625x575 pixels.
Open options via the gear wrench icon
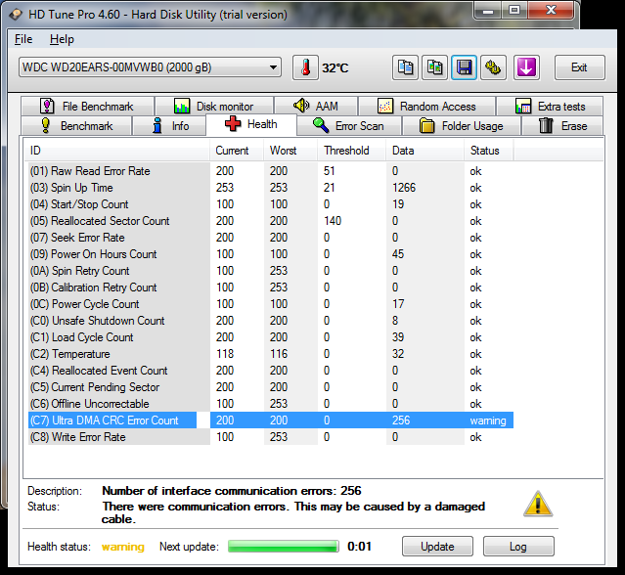coord(494,67)
